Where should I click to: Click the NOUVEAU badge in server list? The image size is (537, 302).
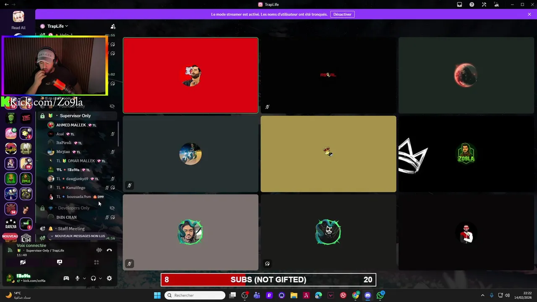10,237
